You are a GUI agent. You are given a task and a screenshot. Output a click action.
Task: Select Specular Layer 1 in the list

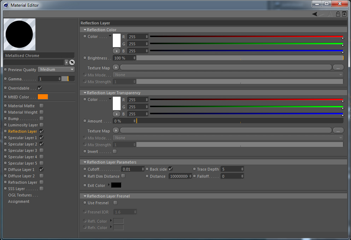click(x=22, y=138)
